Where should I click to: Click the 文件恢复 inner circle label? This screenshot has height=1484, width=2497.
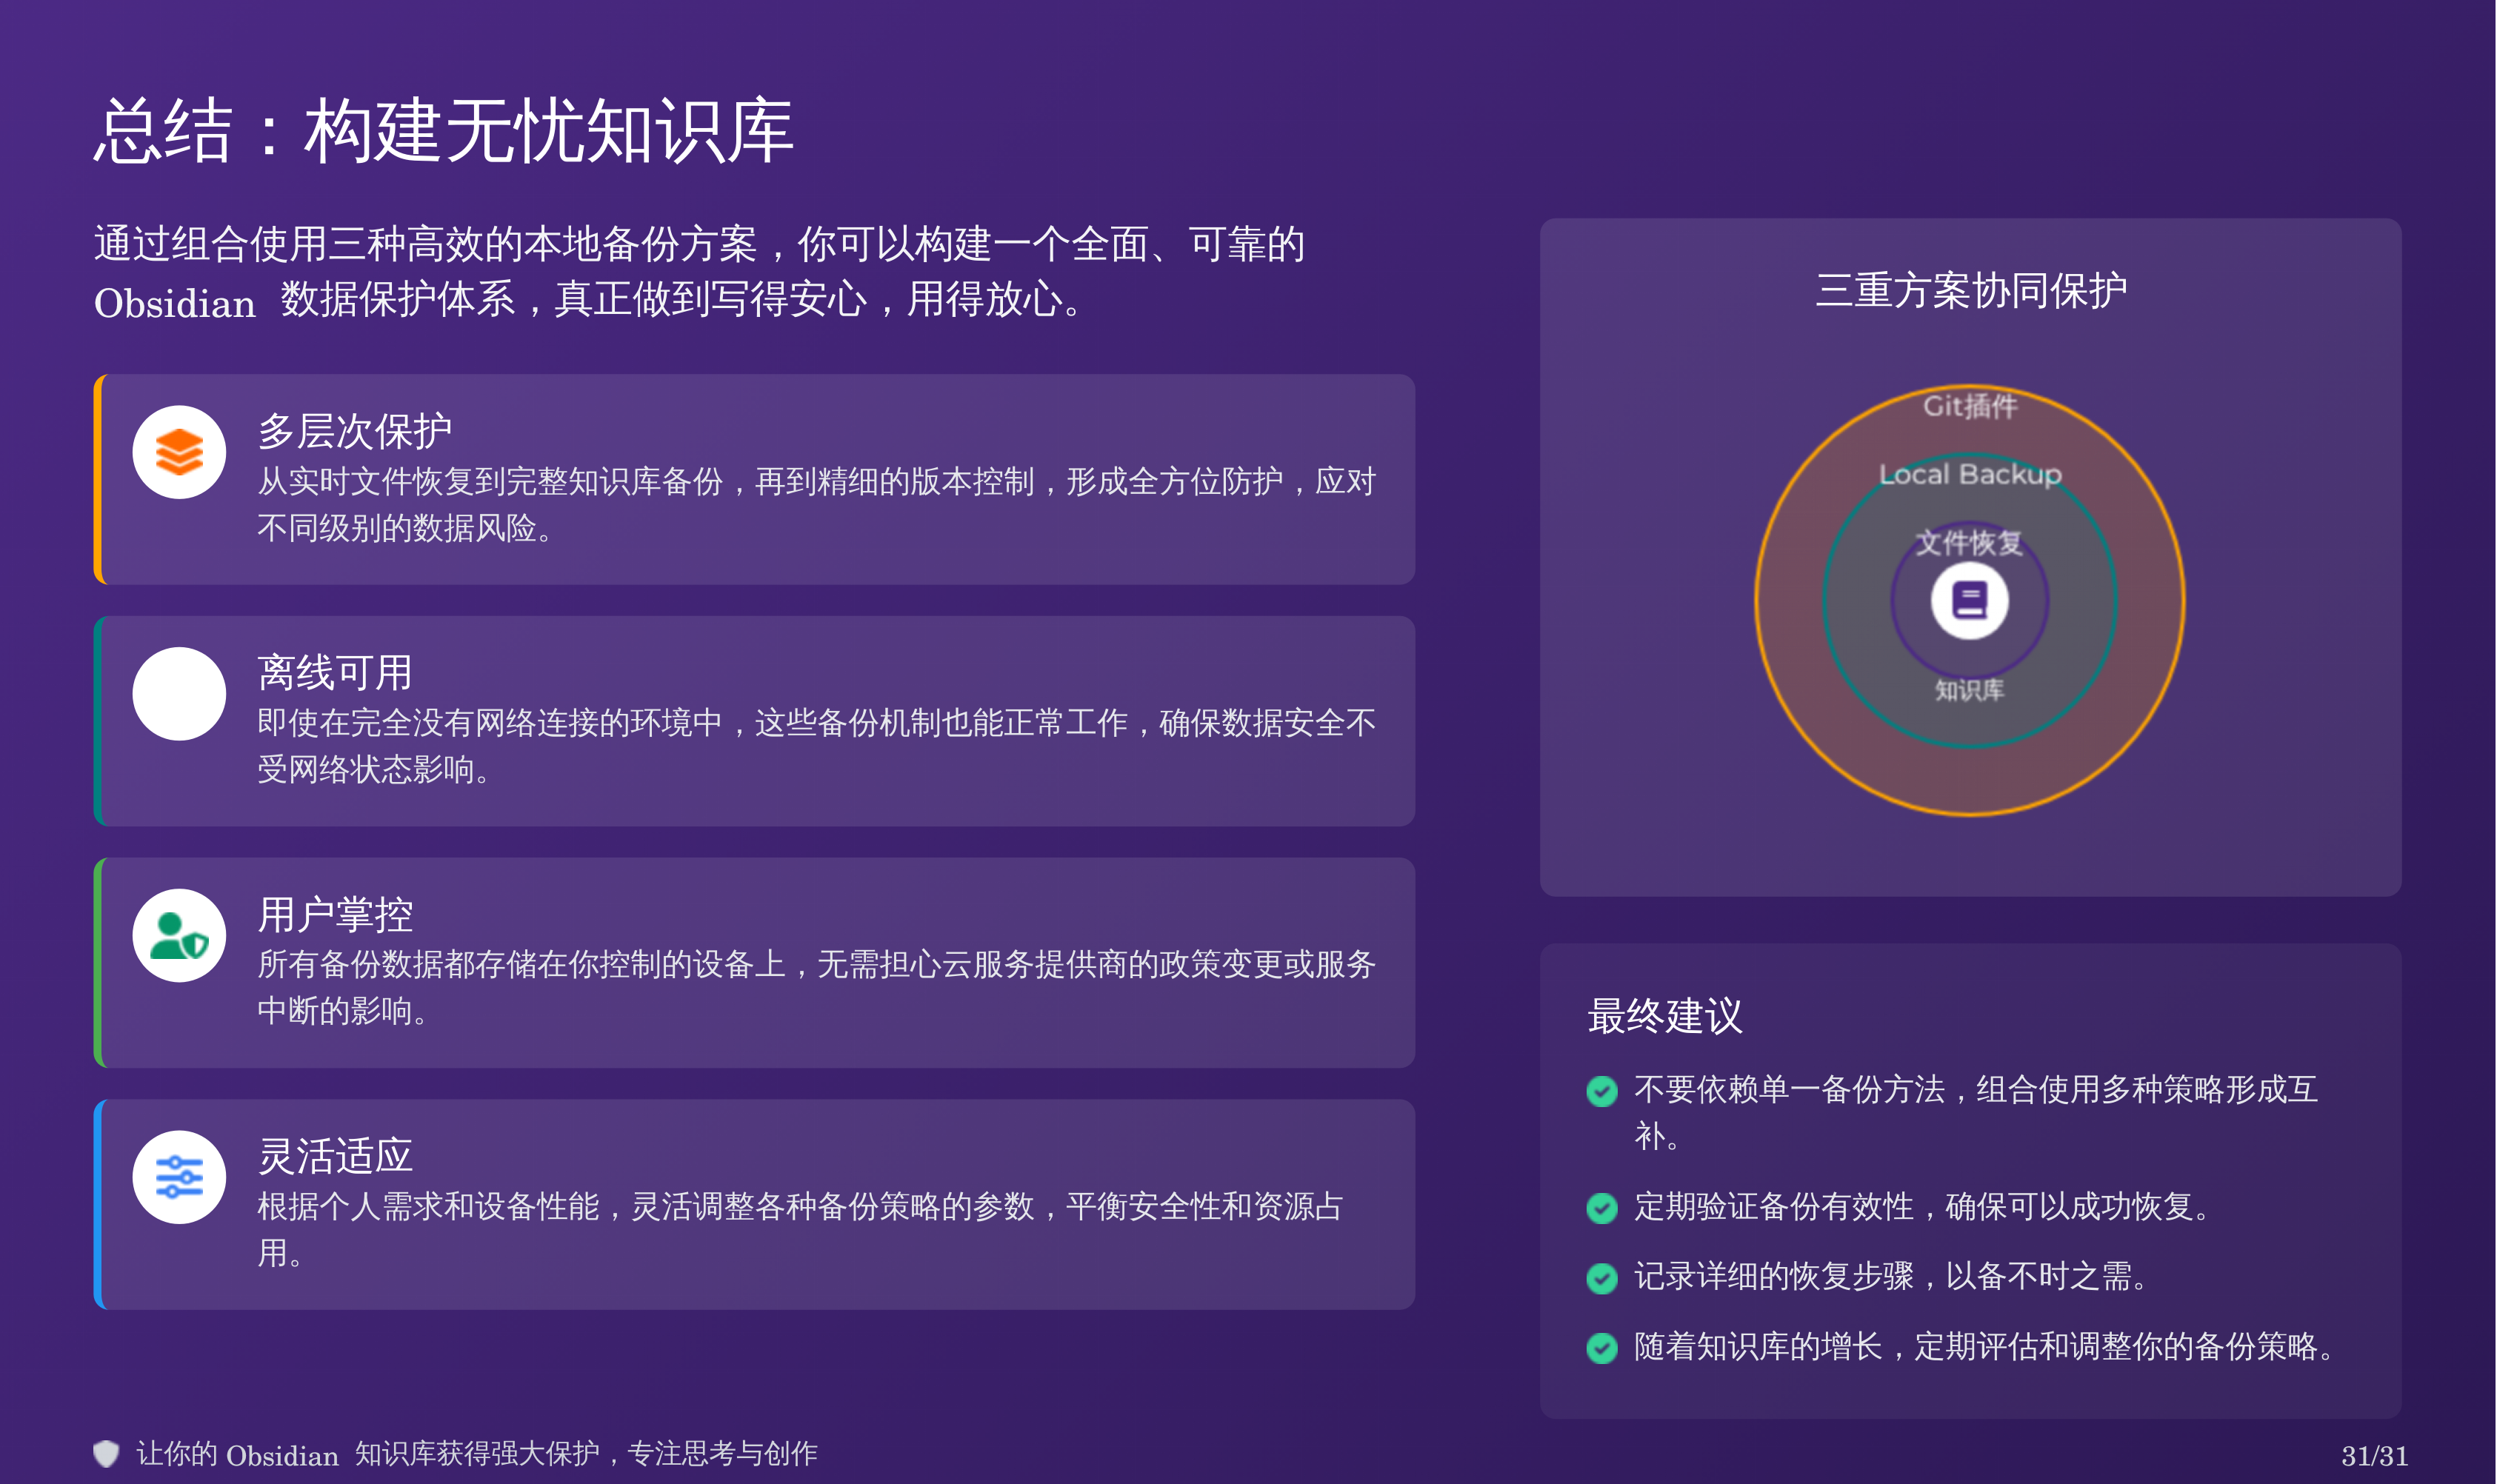coord(1969,543)
